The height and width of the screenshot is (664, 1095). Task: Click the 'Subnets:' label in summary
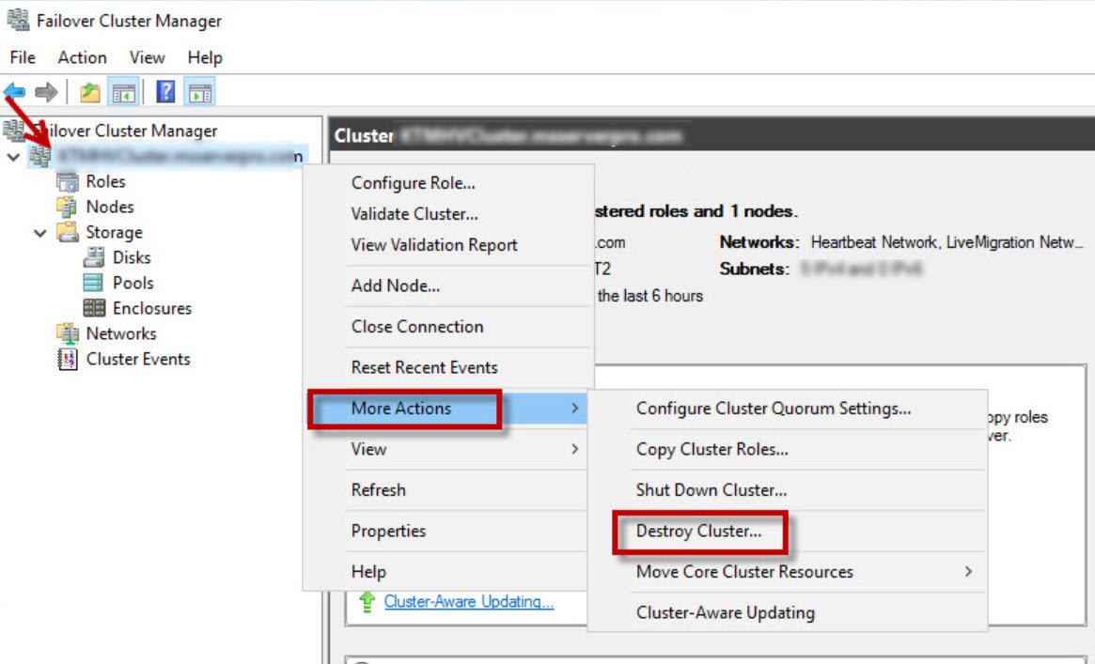(754, 270)
